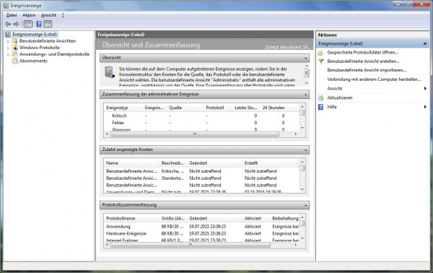Click the Benutzerdefinierte Ansichten folder icon
This screenshot has height=273, width=433.
coord(14,41)
